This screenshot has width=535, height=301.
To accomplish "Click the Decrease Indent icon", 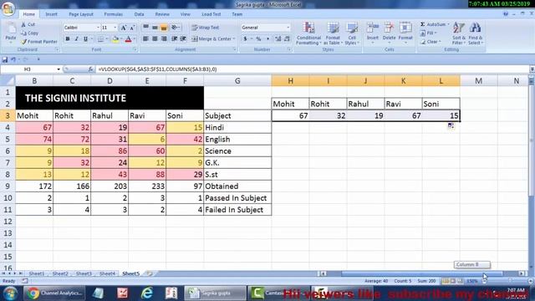I will (175, 39).
